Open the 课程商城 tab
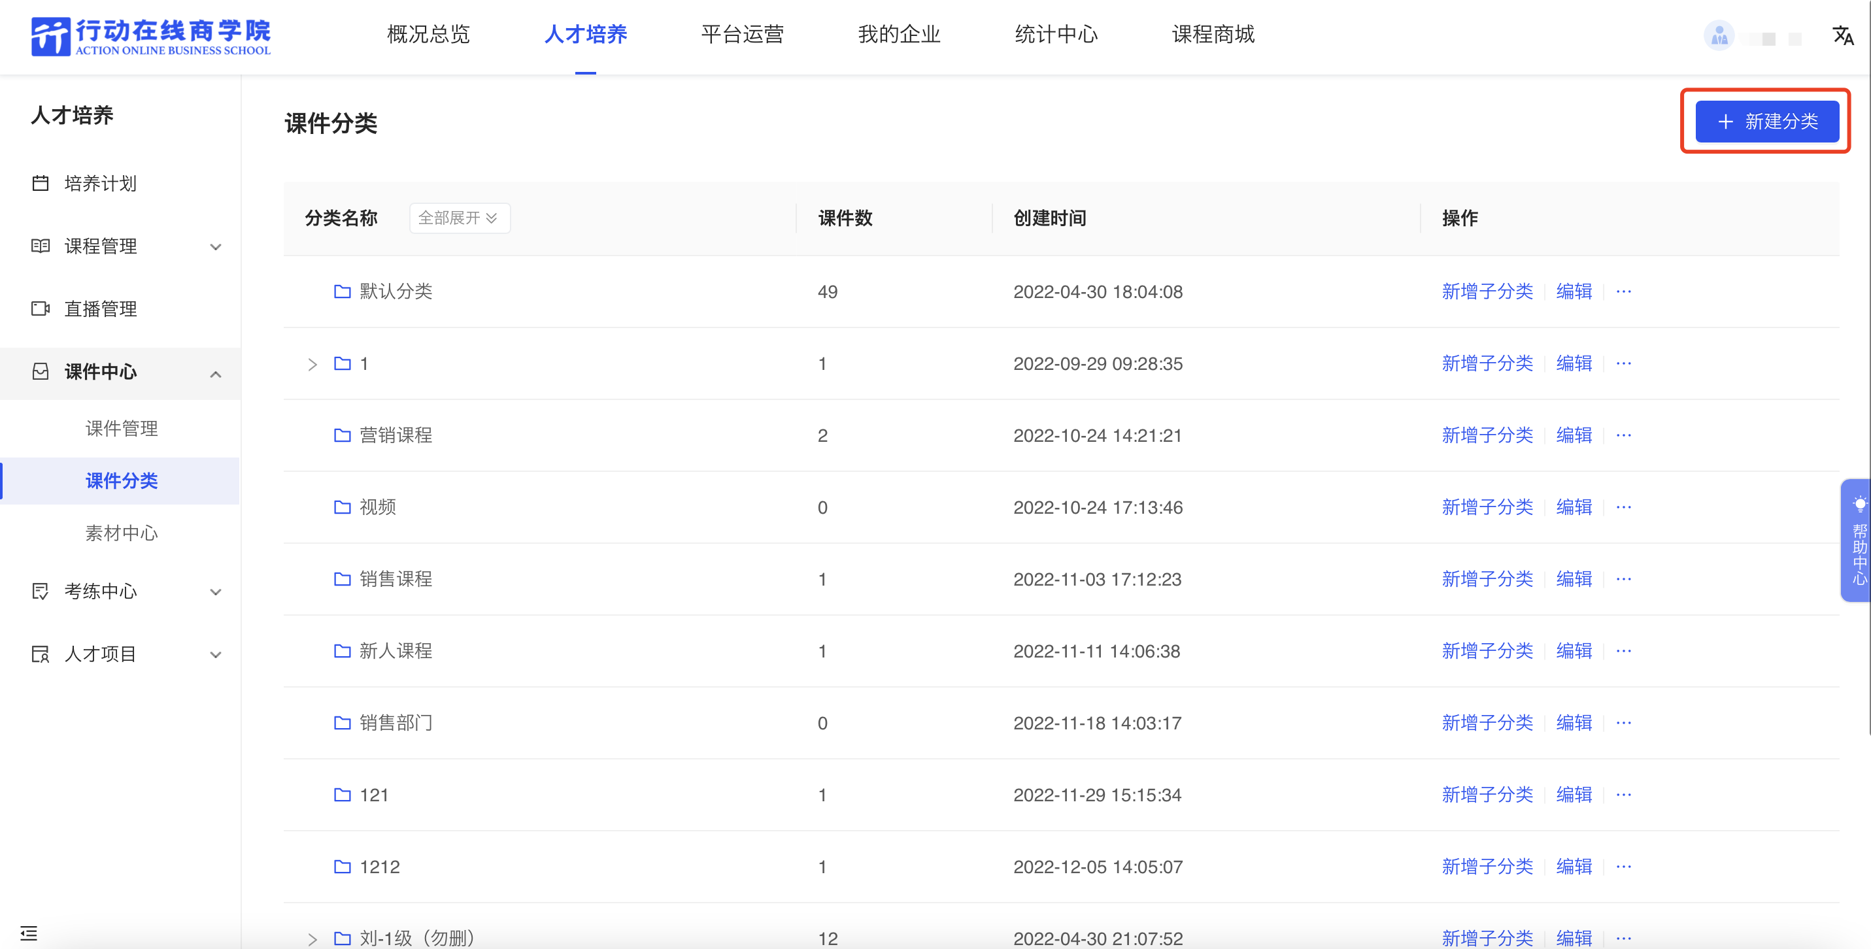 click(1213, 34)
